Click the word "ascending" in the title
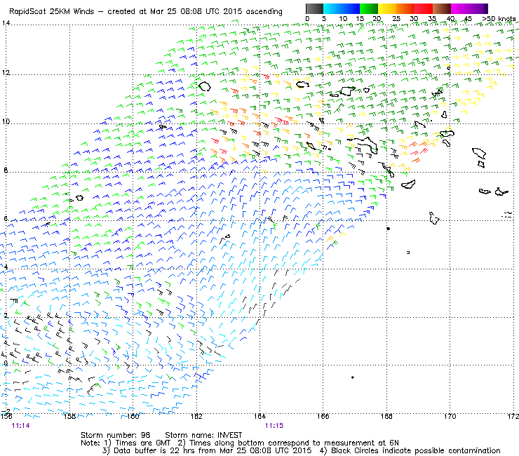 tap(264, 12)
